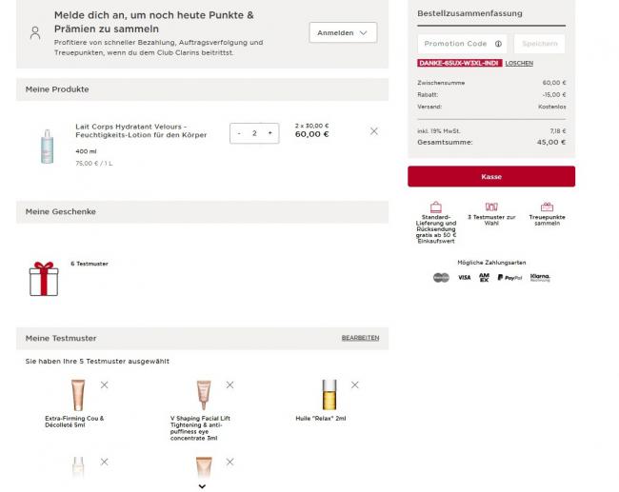Click the Promotion Code input field
The height and width of the screenshot is (492, 619).
tap(456, 44)
